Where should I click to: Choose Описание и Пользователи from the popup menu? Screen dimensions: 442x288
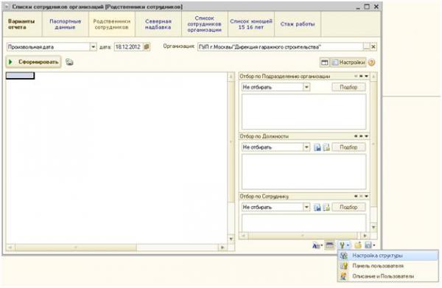pos(388,276)
